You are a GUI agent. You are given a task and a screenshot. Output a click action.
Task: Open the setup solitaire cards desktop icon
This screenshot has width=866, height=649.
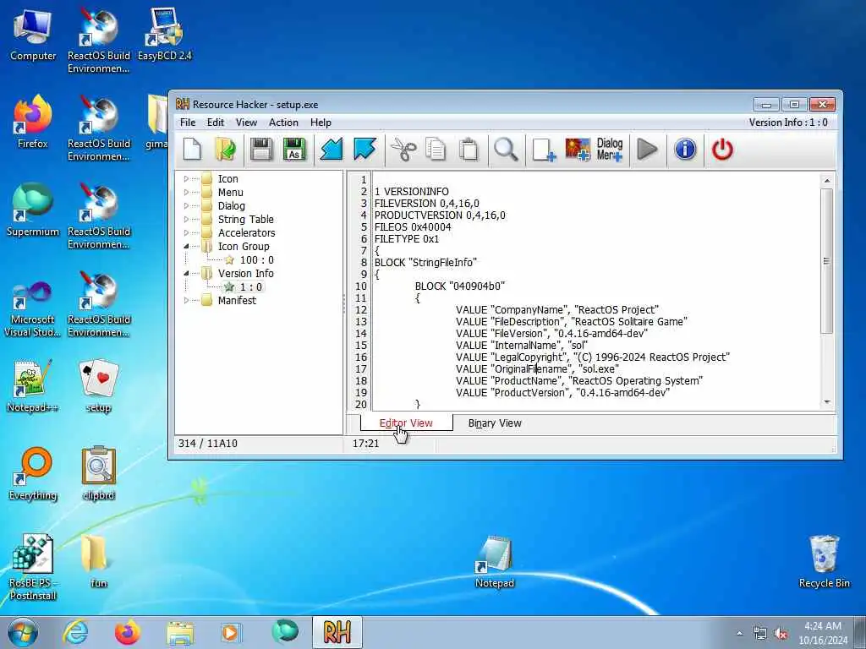99,386
